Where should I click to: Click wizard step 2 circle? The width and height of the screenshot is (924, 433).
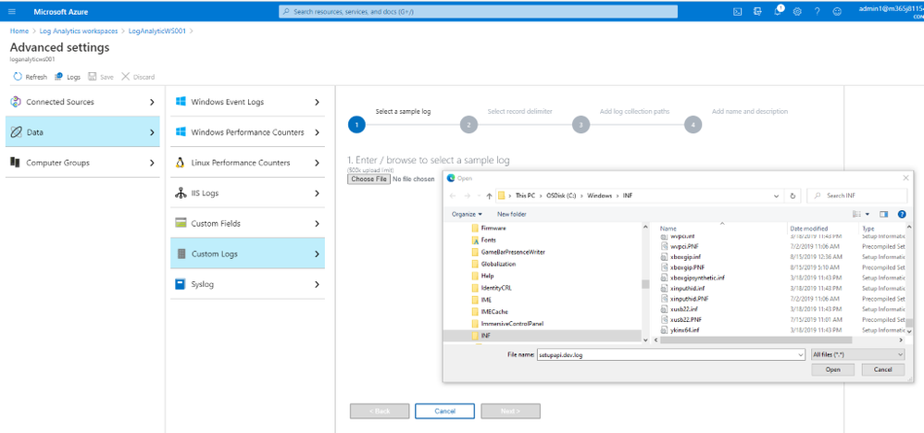point(468,125)
